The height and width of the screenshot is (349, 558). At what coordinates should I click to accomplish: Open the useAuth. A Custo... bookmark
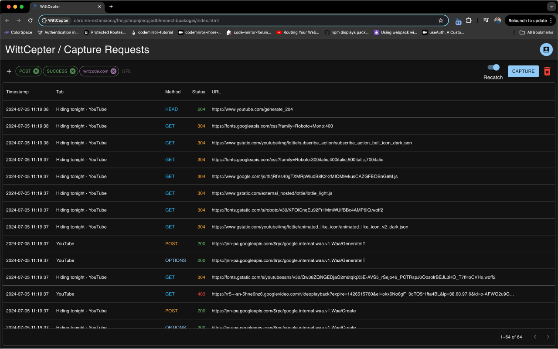[x=443, y=32]
